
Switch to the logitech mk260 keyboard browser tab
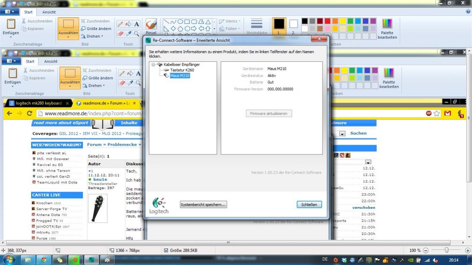[39, 103]
